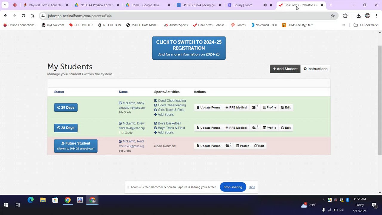Bookmark this page with star icon
This screenshot has height=215, width=382.
click(333, 16)
